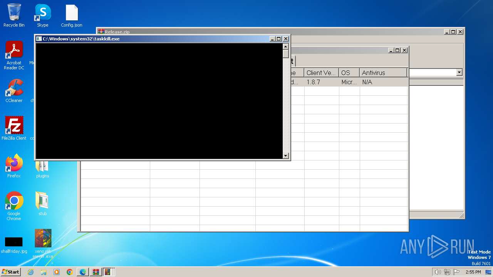Viewport: 493px width, 277px height.
Task: Click the Start button
Action: [x=10, y=272]
